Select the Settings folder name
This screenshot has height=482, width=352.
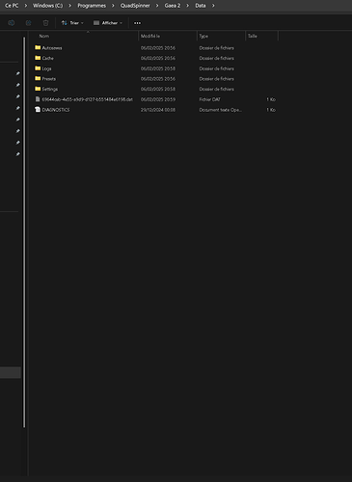pyautogui.click(x=50, y=89)
